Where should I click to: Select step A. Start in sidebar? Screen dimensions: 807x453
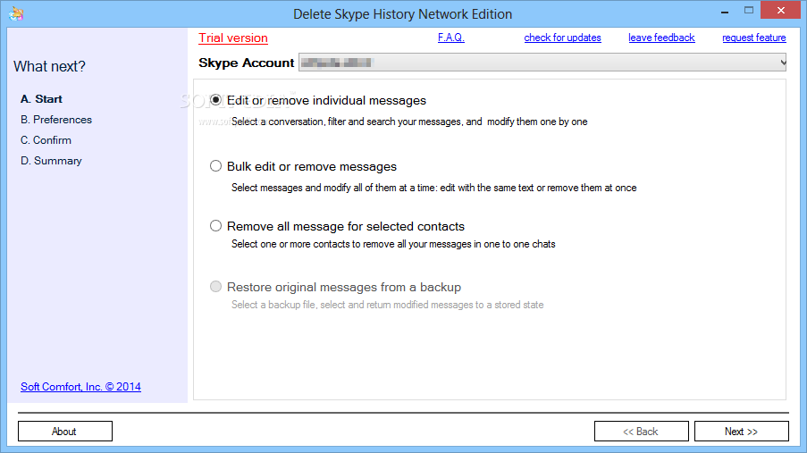pyautogui.click(x=41, y=99)
